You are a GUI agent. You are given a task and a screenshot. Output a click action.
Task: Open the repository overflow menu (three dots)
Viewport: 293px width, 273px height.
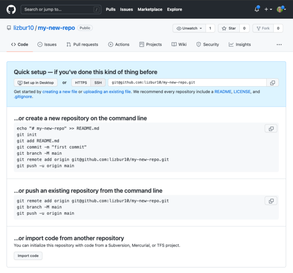pyautogui.click(x=279, y=44)
